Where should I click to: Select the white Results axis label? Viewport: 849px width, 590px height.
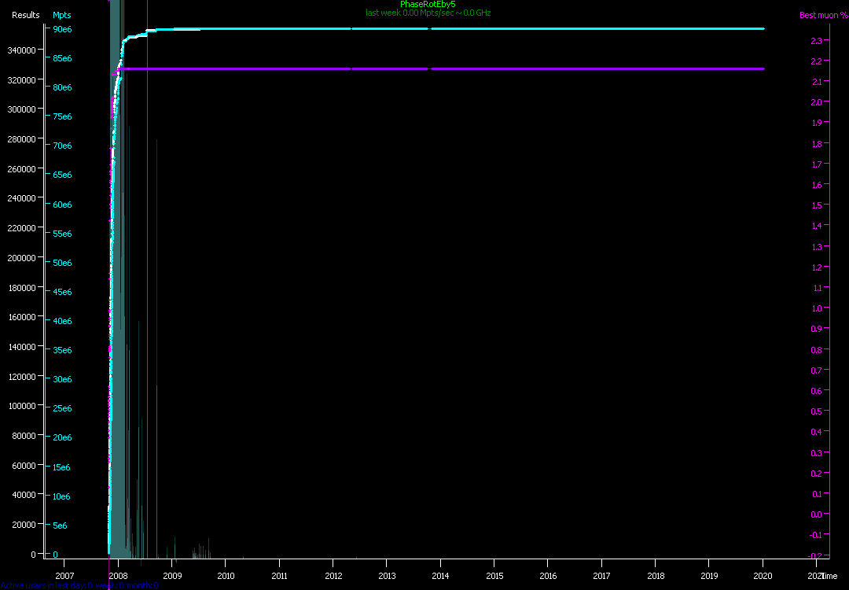(25, 15)
